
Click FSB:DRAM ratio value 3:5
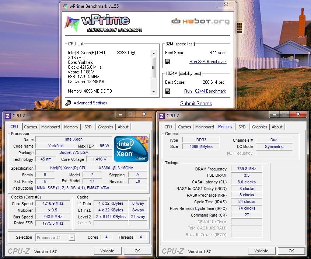(247, 175)
